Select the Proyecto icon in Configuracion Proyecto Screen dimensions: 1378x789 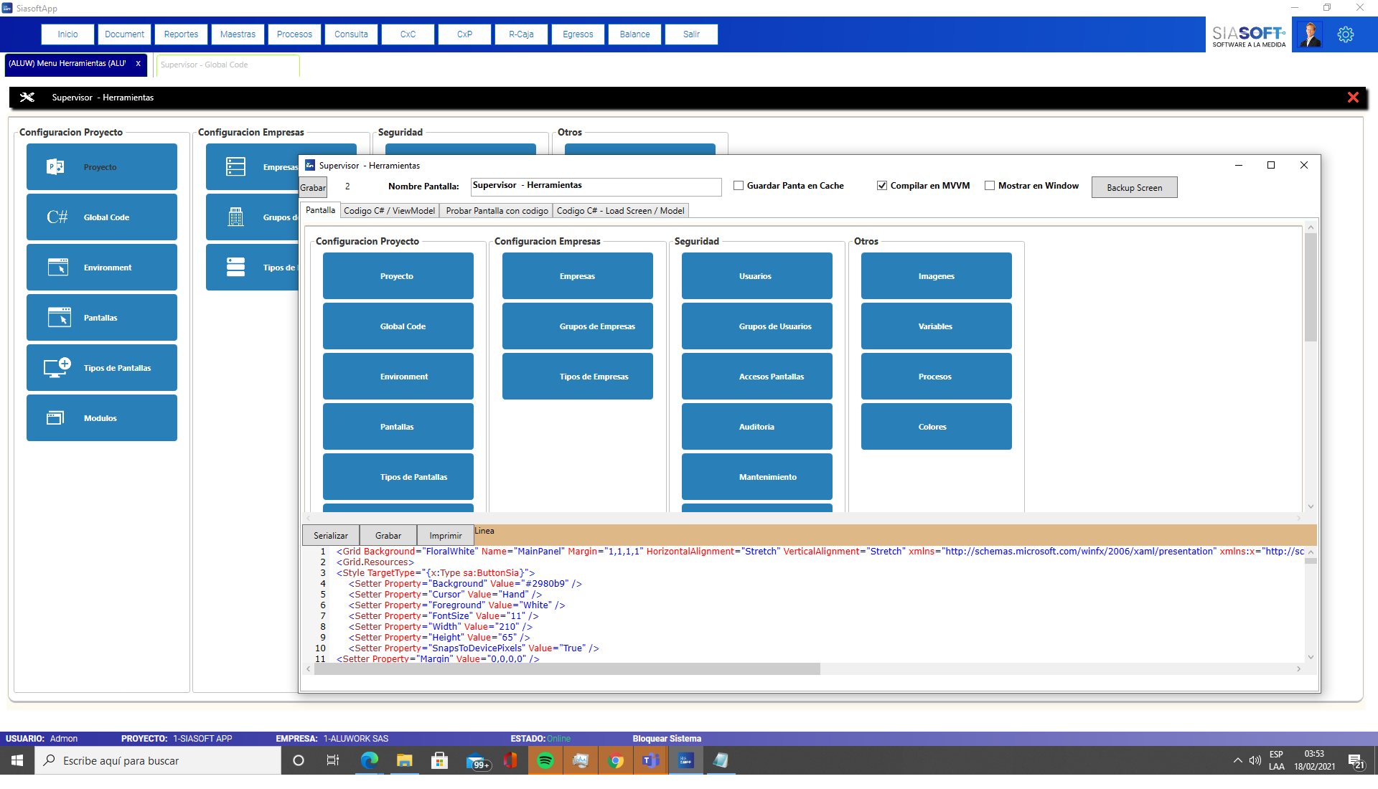click(x=56, y=166)
